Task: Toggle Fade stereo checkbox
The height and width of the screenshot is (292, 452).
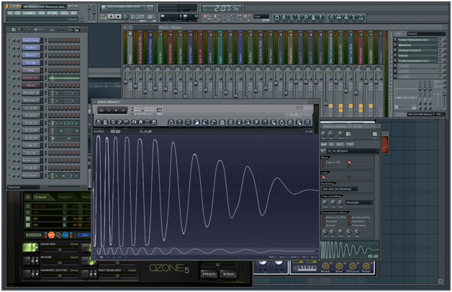Action: coord(349,222)
